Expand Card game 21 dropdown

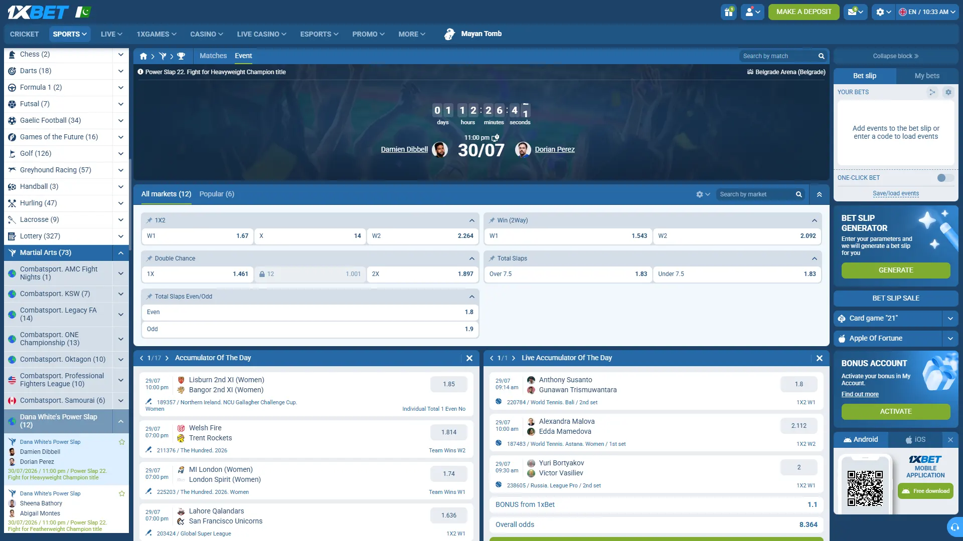(950, 319)
